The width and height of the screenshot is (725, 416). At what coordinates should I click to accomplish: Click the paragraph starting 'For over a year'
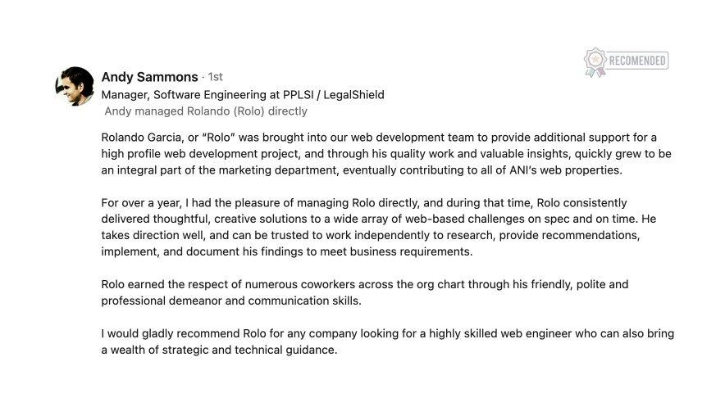pyautogui.click(x=379, y=227)
